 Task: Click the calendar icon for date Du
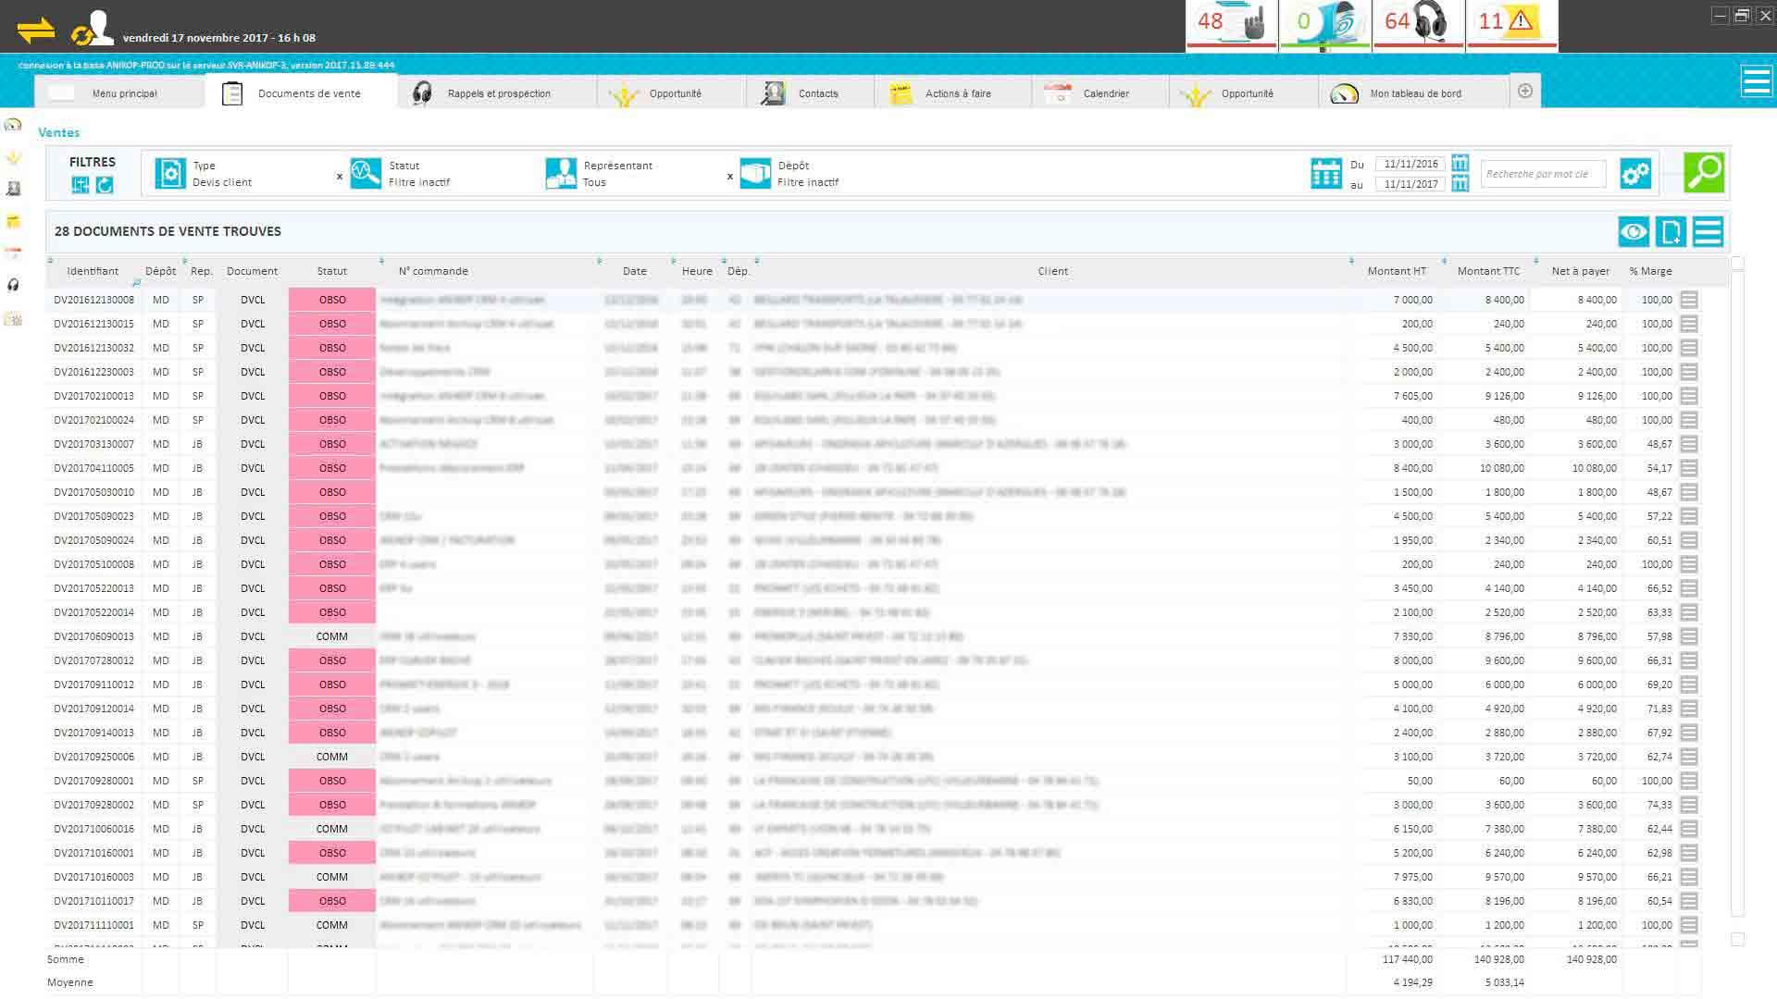click(x=1459, y=164)
